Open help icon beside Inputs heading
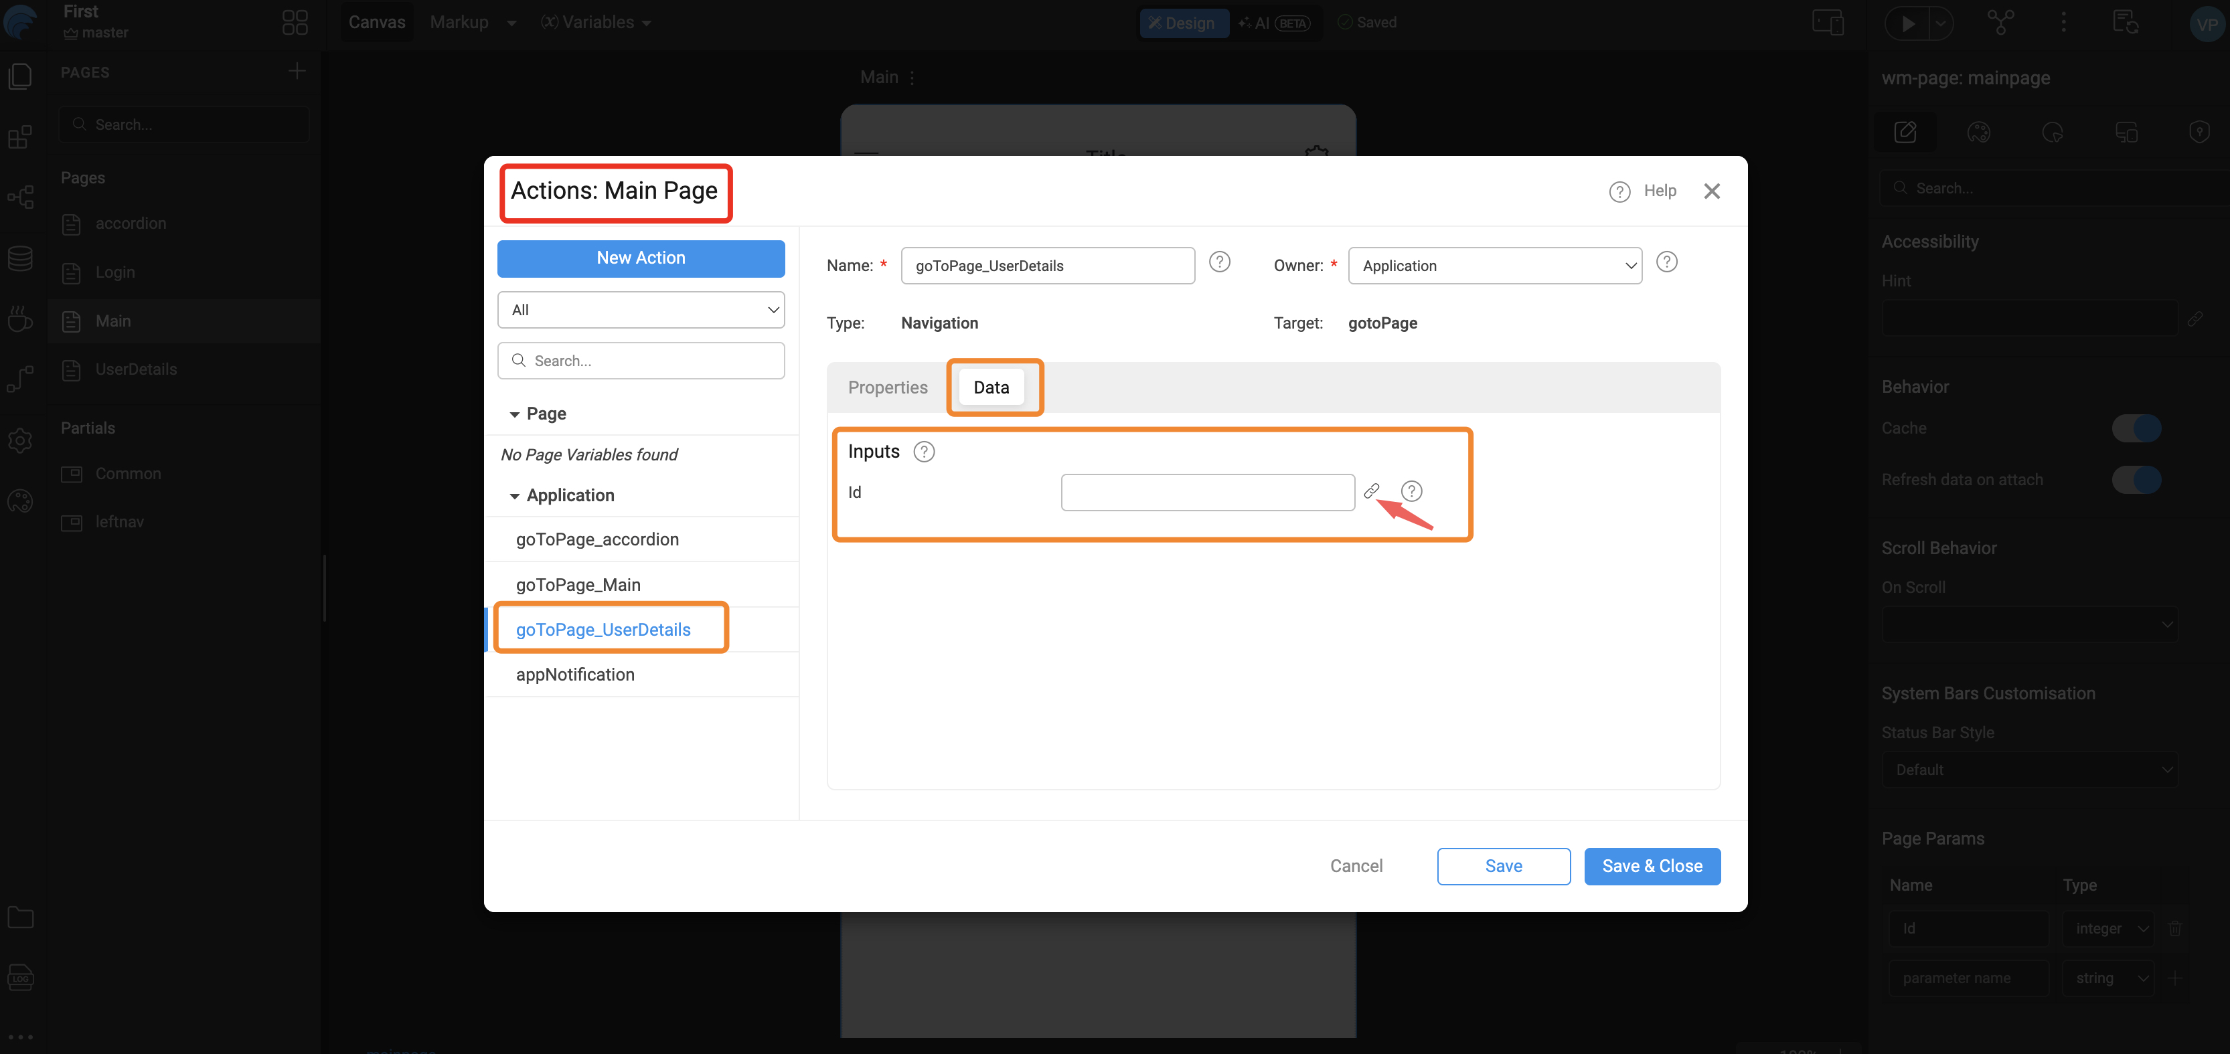Screen dimensions: 2230x1054 pyautogui.click(x=924, y=452)
